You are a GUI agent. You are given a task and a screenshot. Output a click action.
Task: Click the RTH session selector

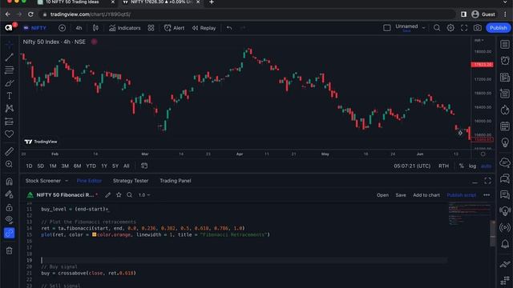pyautogui.click(x=443, y=166)
